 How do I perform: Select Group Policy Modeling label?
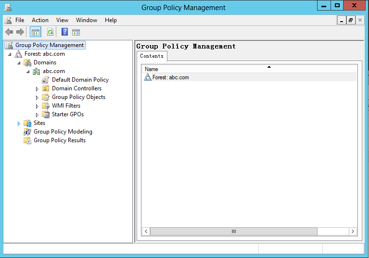tap(63, 132)
